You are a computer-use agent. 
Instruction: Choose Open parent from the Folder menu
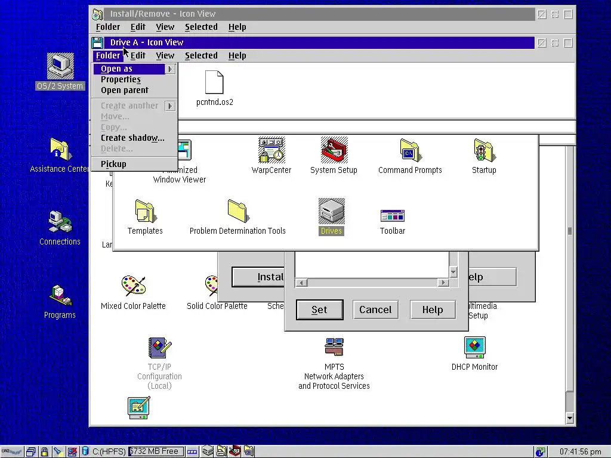125,91
